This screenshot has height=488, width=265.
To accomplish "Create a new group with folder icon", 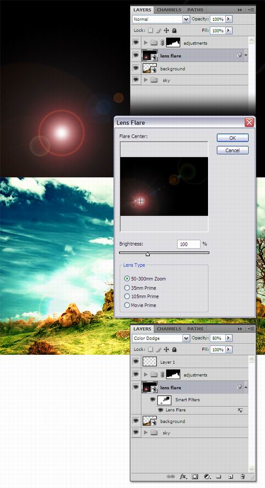I will click(x=219, y=477).
